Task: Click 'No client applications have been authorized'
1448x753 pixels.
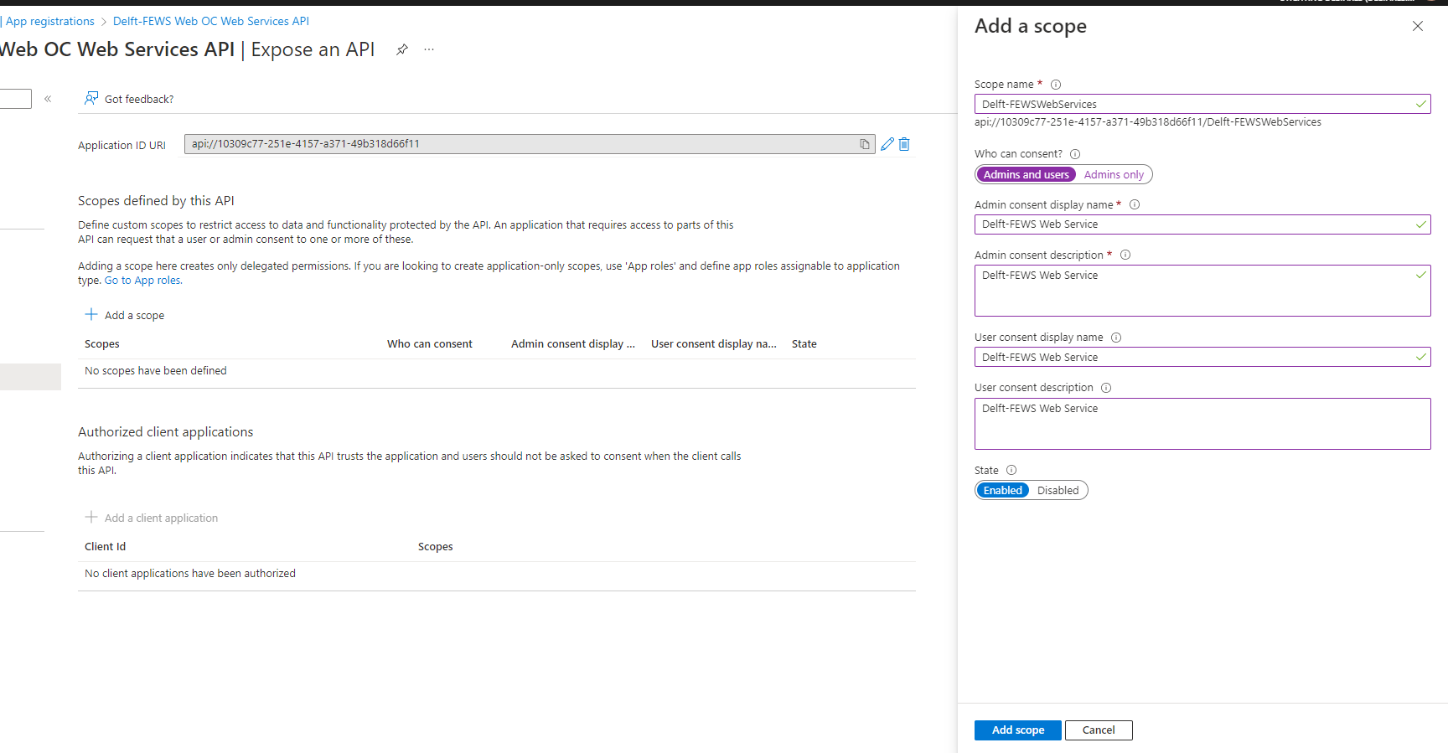Action: [190, 574]
